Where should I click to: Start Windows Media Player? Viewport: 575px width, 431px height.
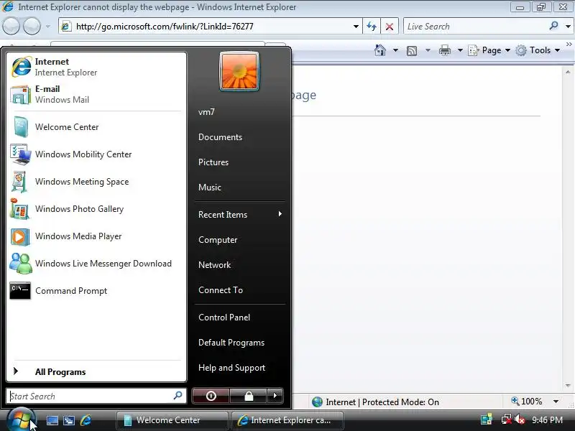[96, 236]
